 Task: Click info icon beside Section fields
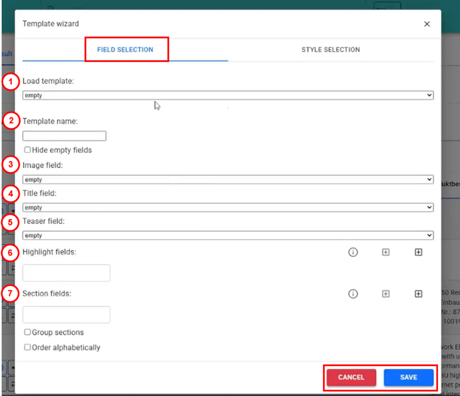click(x=353, y=294)
